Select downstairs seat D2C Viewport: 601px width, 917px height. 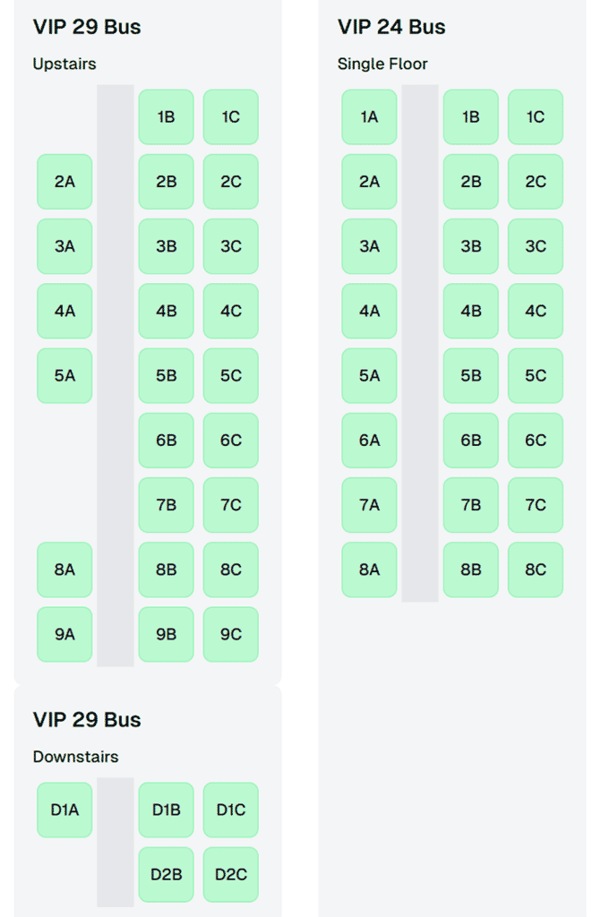(x=231, y=874)
